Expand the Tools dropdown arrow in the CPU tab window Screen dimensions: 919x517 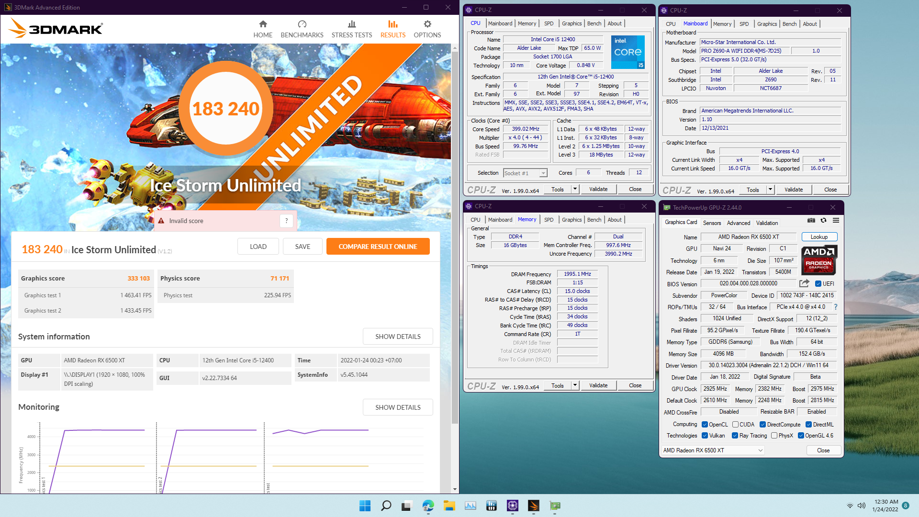coord(575,189)
